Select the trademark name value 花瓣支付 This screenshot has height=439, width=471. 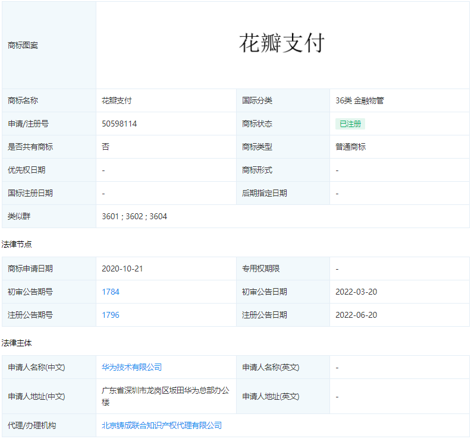pyautogui.click(x=117, y=100)
